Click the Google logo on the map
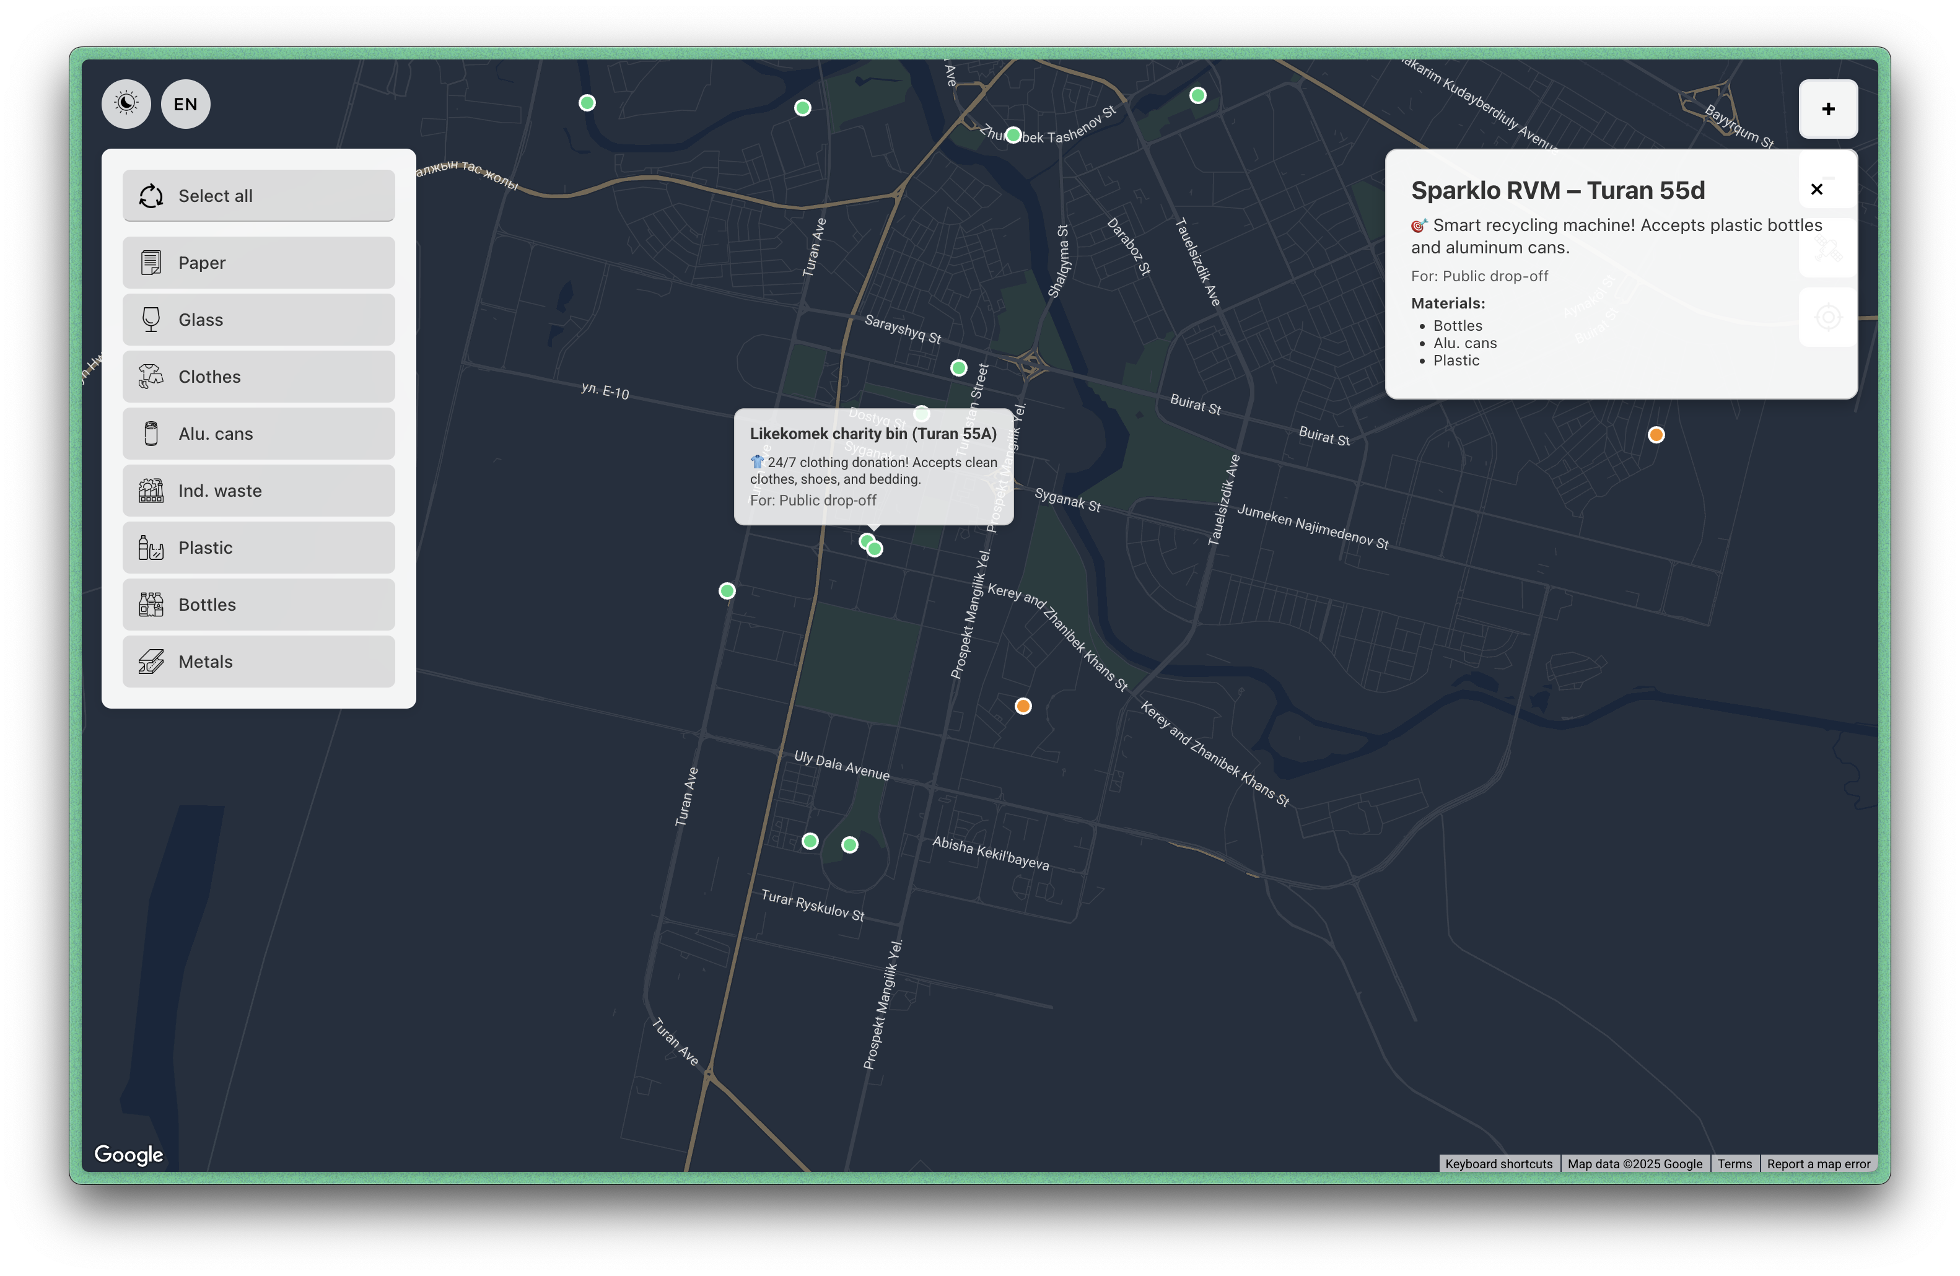The width and height of the screenshot is (1960, 1276). point(128,1154)
